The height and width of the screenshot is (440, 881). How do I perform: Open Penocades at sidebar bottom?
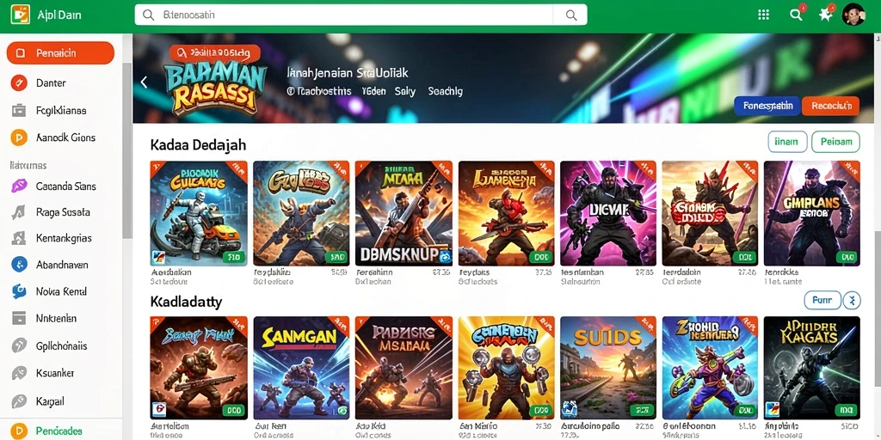click(60, 431)
